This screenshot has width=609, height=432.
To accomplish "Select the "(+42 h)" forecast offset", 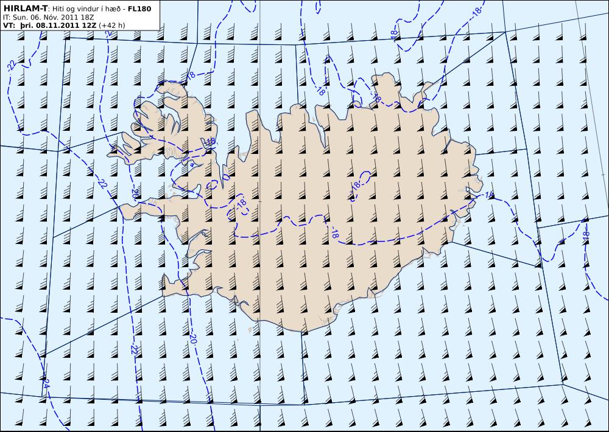I will pos(112,26).
